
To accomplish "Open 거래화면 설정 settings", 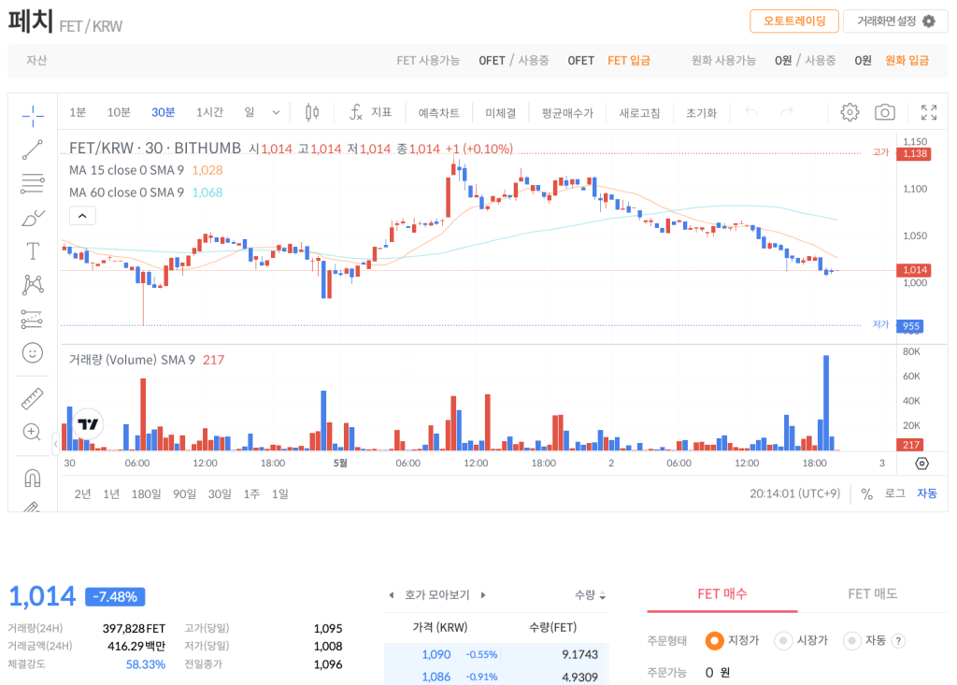I will 895,21.
